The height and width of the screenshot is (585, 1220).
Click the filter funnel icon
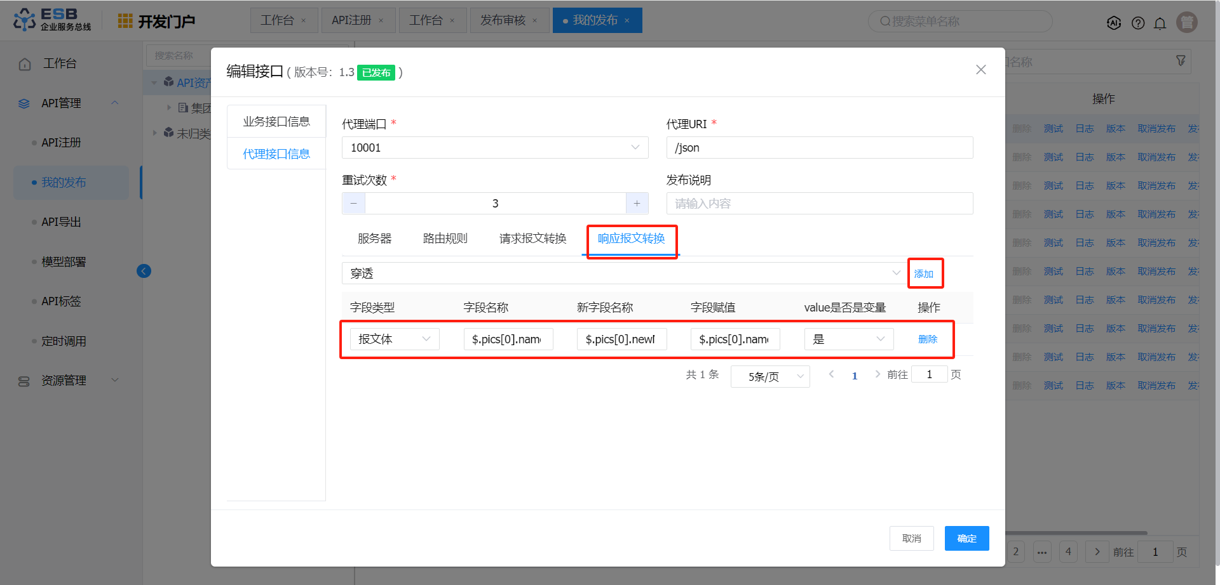tap(1181, 61)
